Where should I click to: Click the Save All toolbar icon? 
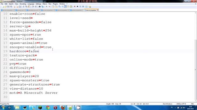(11, 6)
